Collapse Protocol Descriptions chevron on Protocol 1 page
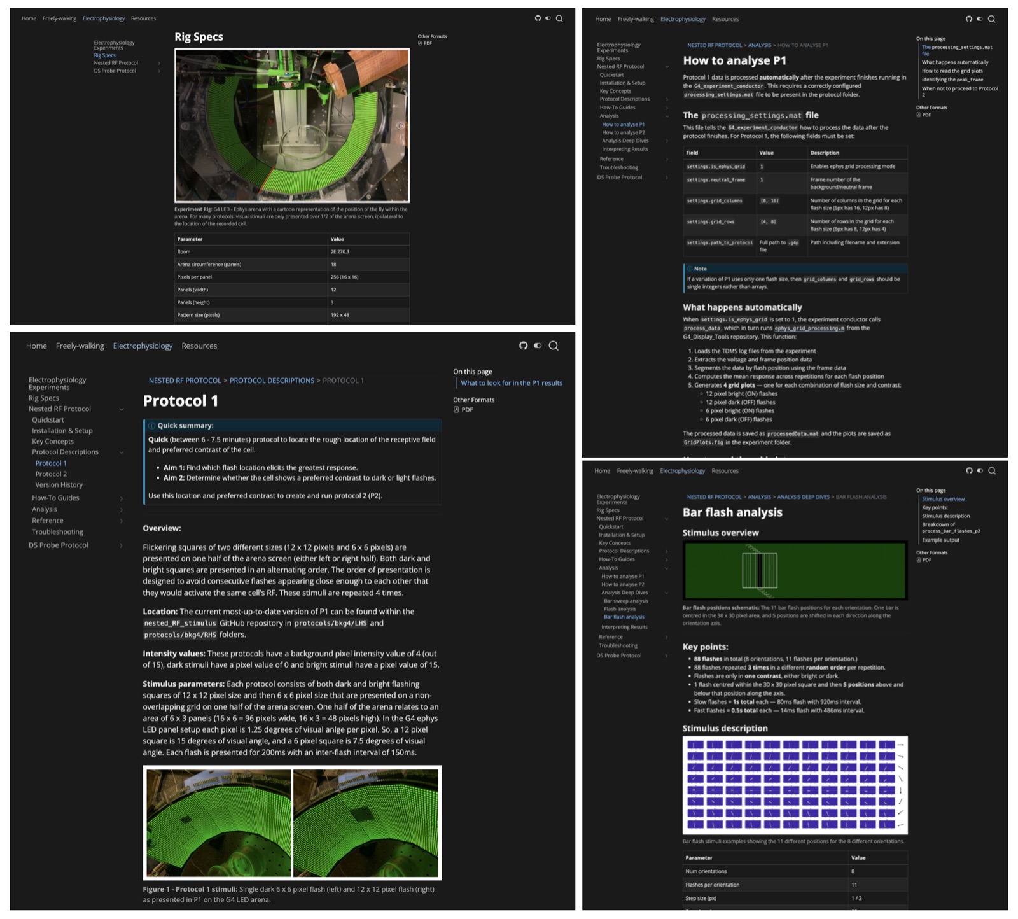This screenshot has height=919, width=1018. click(x=122, y=452)
